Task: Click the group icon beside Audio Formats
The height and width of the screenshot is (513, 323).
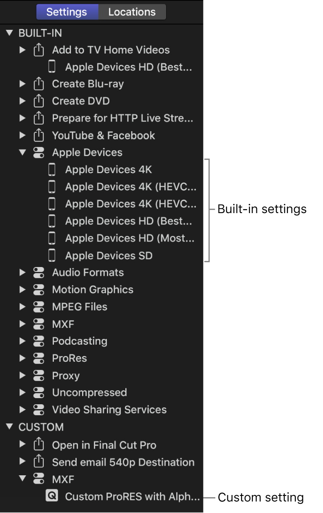Action: pos(39,273)
